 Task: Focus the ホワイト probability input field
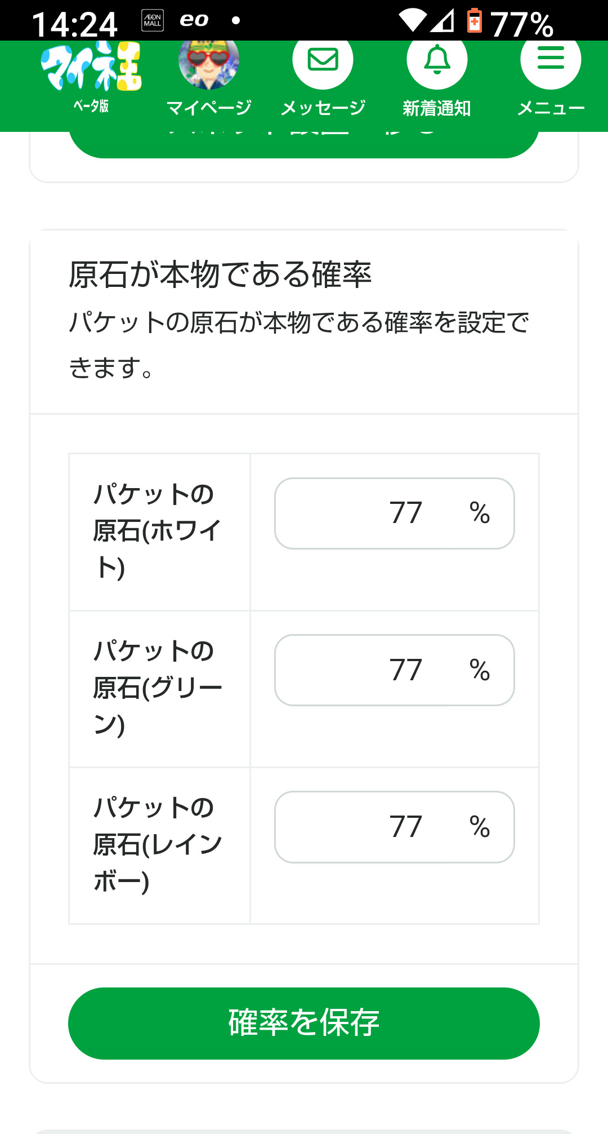[x=394, y=513]
